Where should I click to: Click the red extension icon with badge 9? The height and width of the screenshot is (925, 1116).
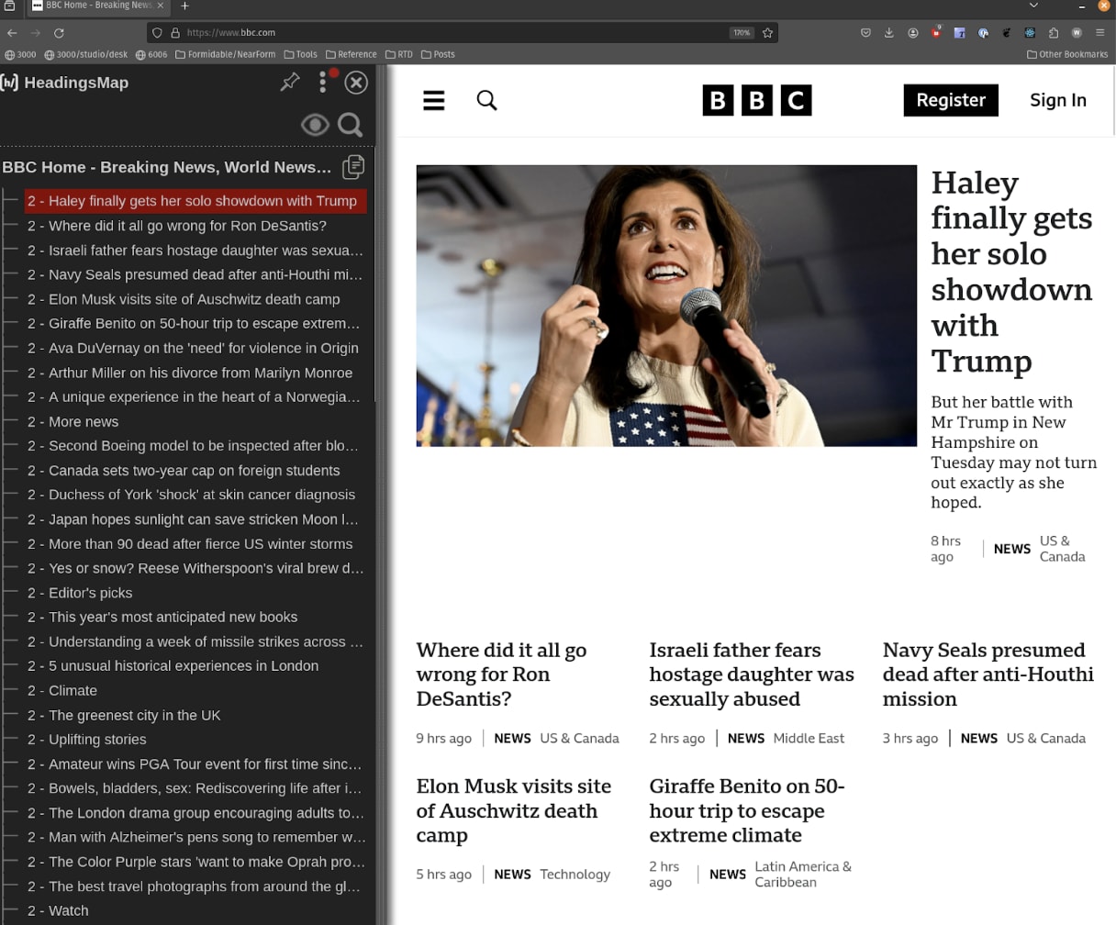pyautogui.click(x=936, y=32)
